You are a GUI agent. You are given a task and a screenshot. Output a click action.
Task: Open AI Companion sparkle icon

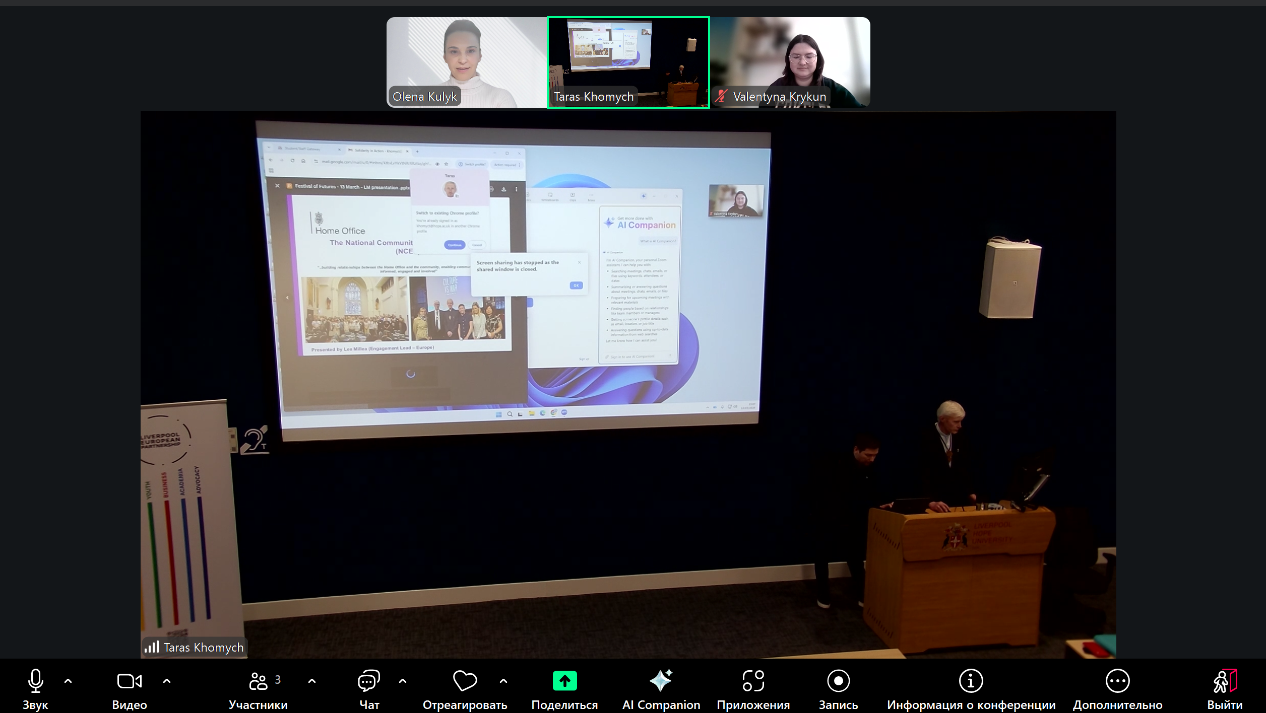pos(661,681)
